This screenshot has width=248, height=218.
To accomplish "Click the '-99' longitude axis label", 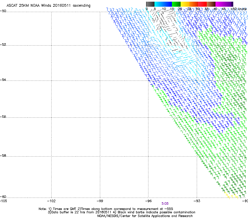I will click(x=100, y=201).
